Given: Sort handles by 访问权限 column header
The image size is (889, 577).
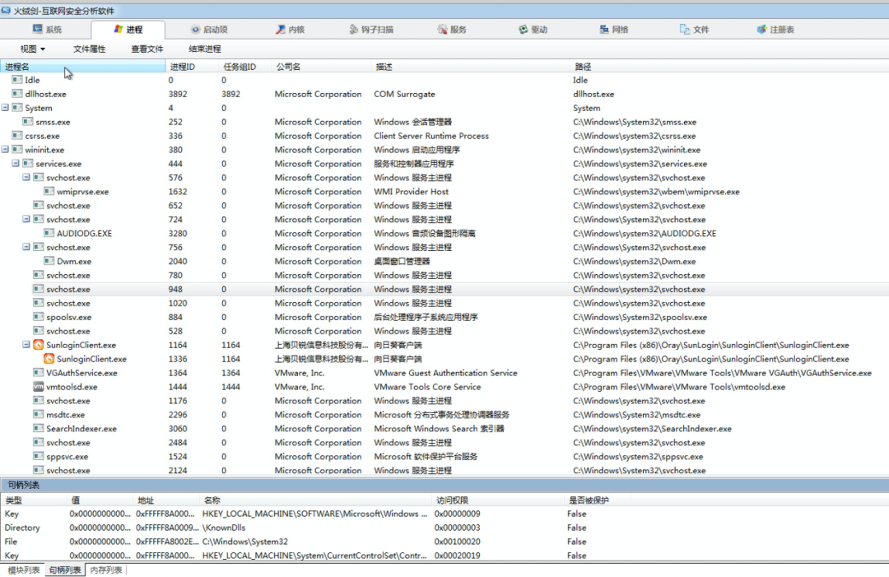Looking at the screenshot, I should click(498, 500).
